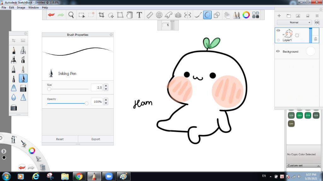The height and width of the screenshot is (181, 323).
Task: Toggle the Ruler guide tool
Action: click(x=150, y=15)
